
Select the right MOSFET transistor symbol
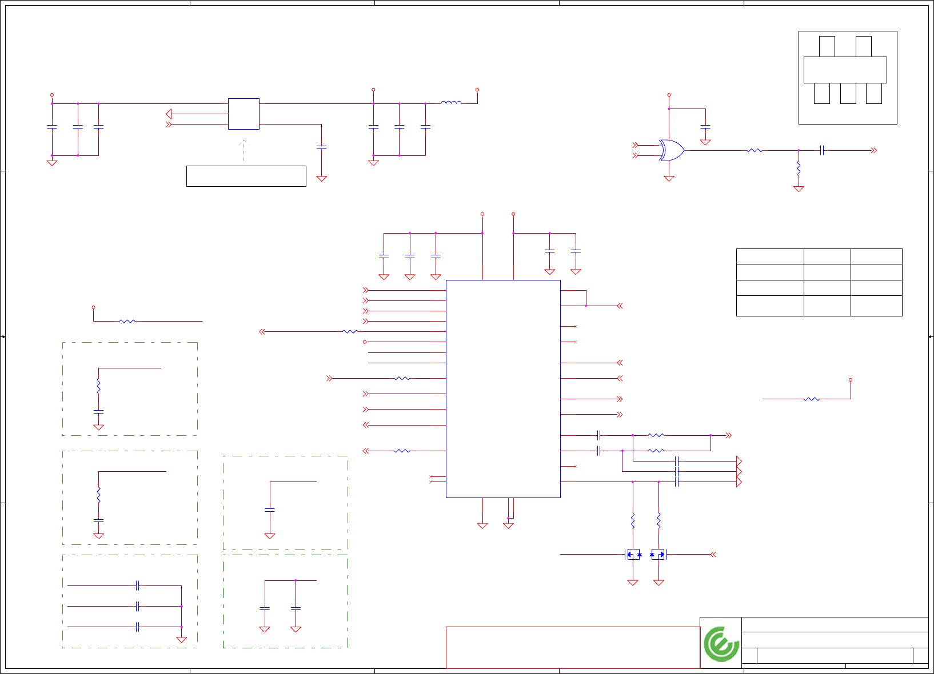(658, 554)
